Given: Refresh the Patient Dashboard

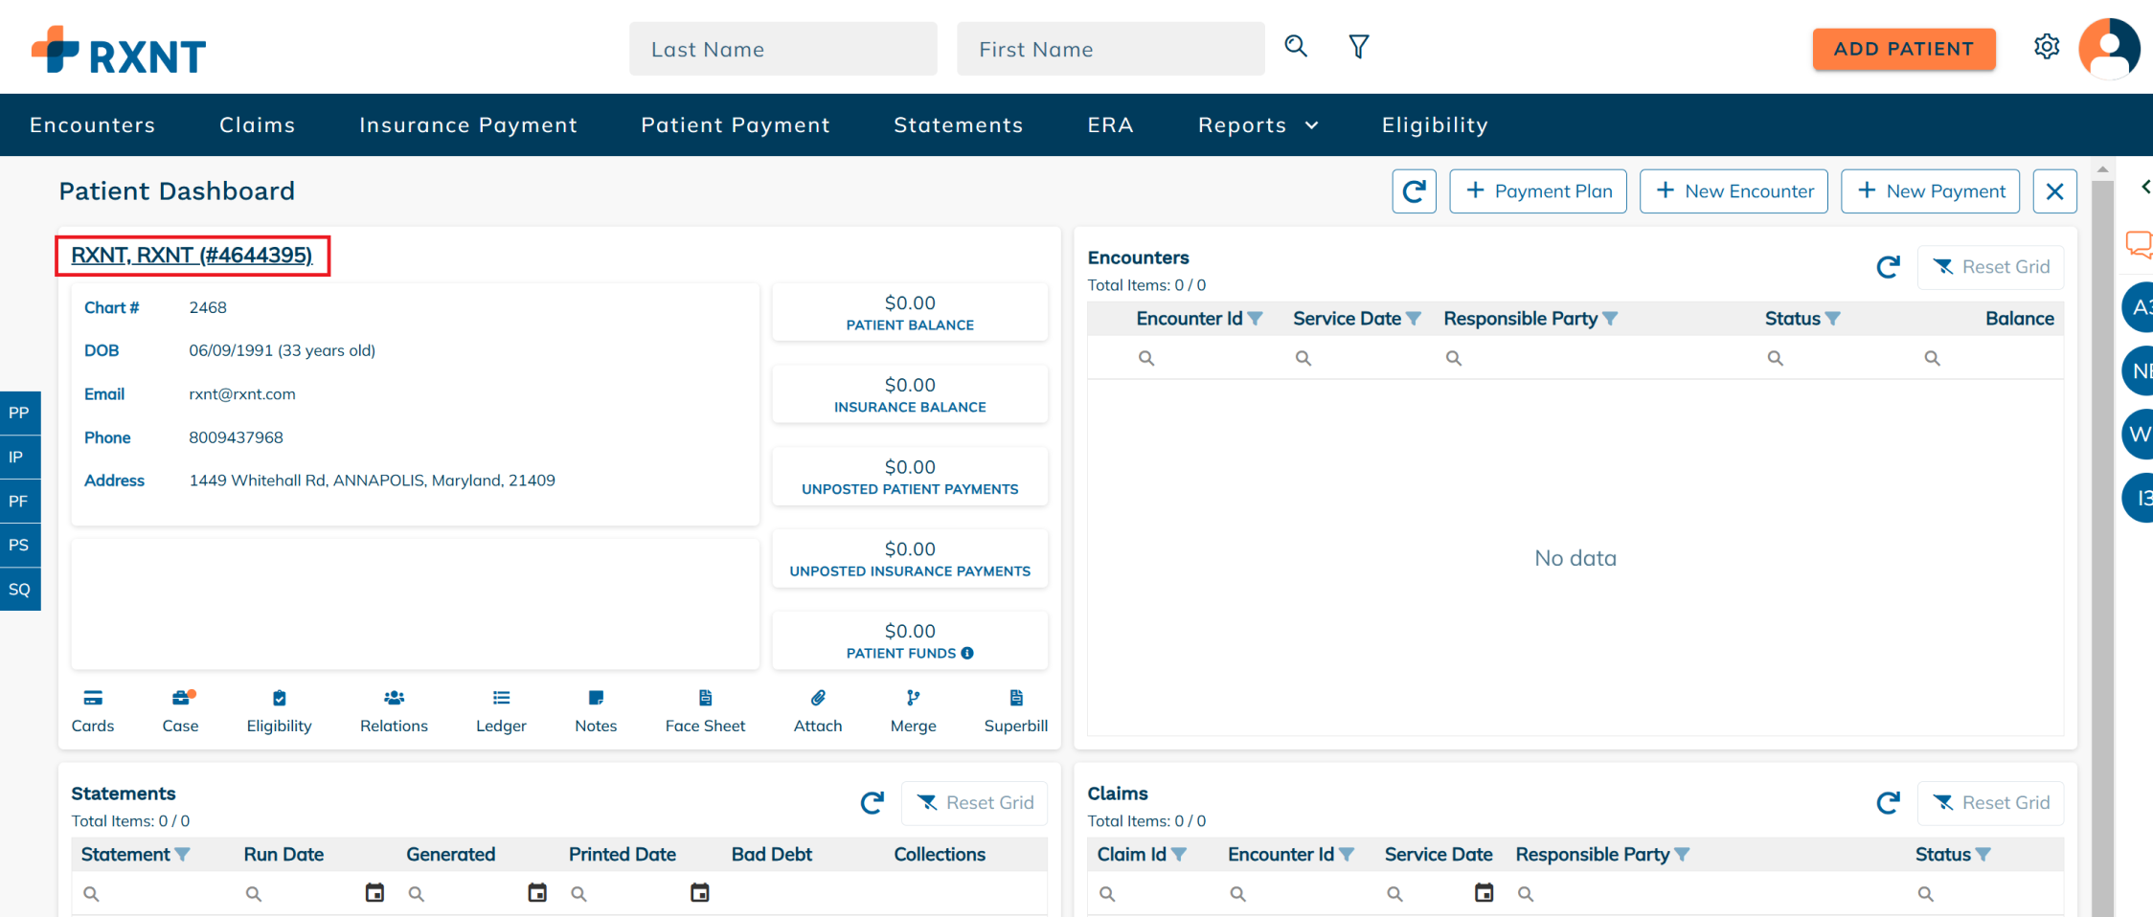Looking at the screenshot, I should tap(1414, 191).
